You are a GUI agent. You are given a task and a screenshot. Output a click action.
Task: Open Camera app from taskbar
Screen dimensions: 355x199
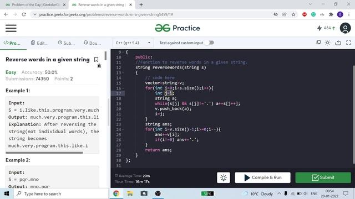pos(144,193)
